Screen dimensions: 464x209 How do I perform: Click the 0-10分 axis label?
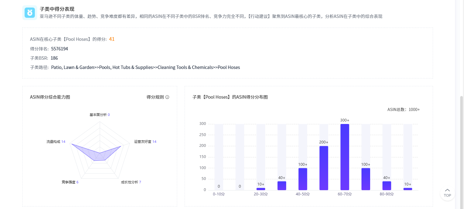(x=219, y=194)
